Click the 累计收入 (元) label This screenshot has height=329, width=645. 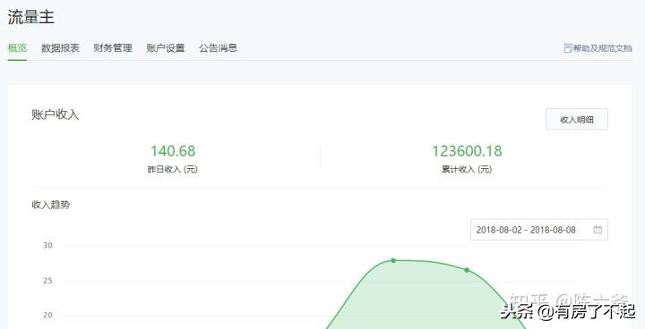tap(467, 169)
